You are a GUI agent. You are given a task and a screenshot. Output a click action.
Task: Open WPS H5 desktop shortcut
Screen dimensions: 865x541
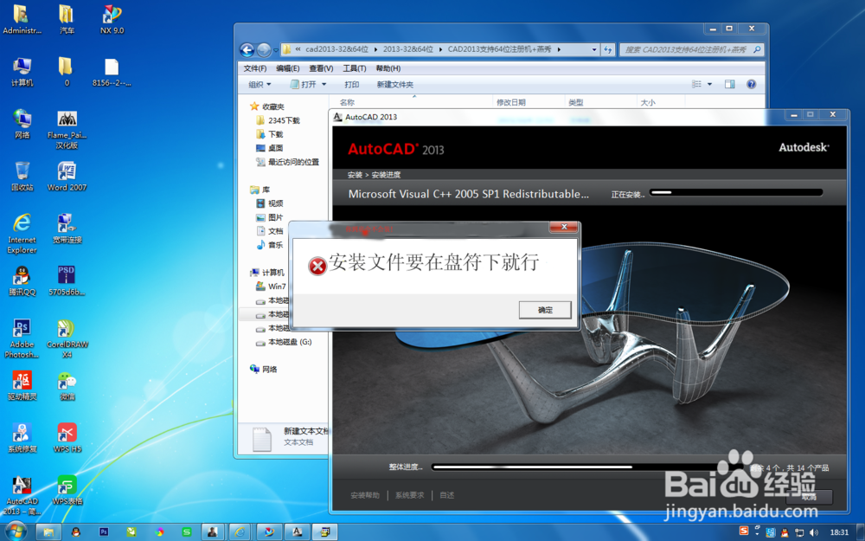67,438
